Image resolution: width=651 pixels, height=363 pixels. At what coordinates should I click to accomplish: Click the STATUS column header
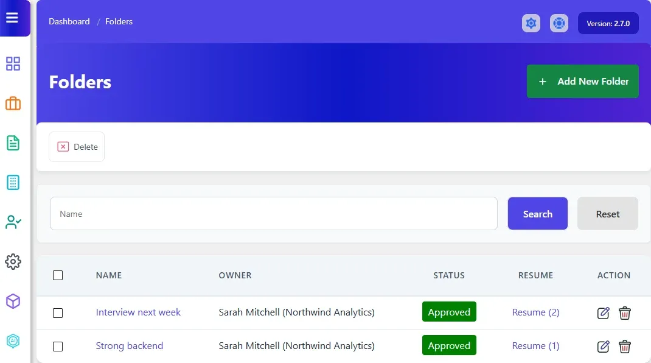[449, 275]
